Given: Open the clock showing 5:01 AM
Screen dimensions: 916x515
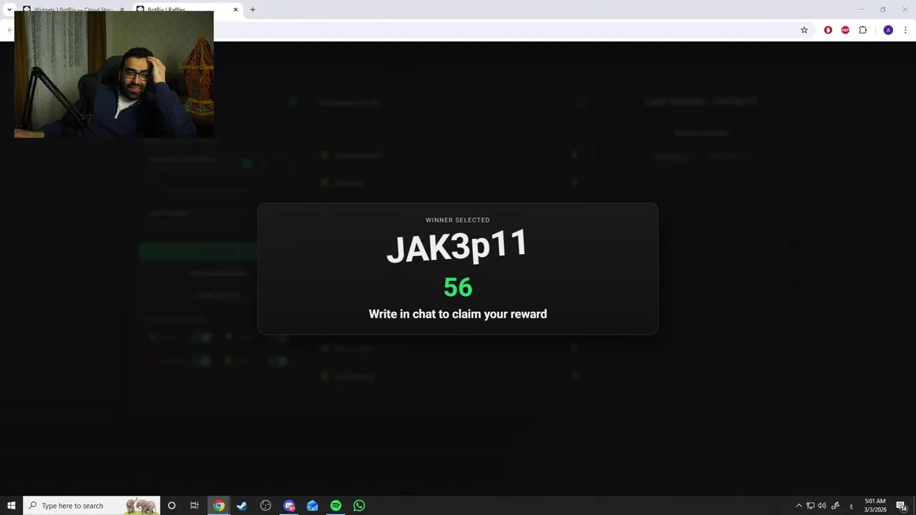Looking at the screenshot, I should pos(875,506).
